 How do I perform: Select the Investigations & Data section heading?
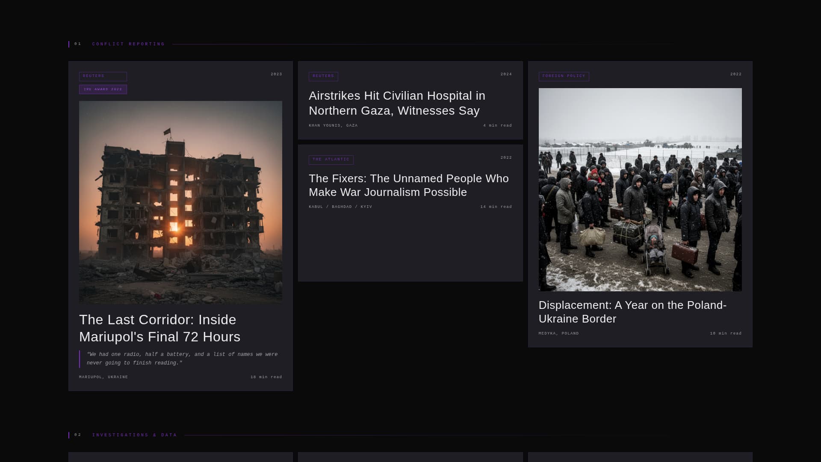click(134, 435)
